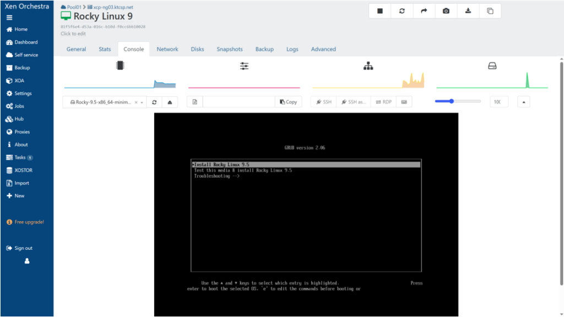564x317 pixels.
Task: Eject the mounted Rocky ISO
Action: click(170, 102)
